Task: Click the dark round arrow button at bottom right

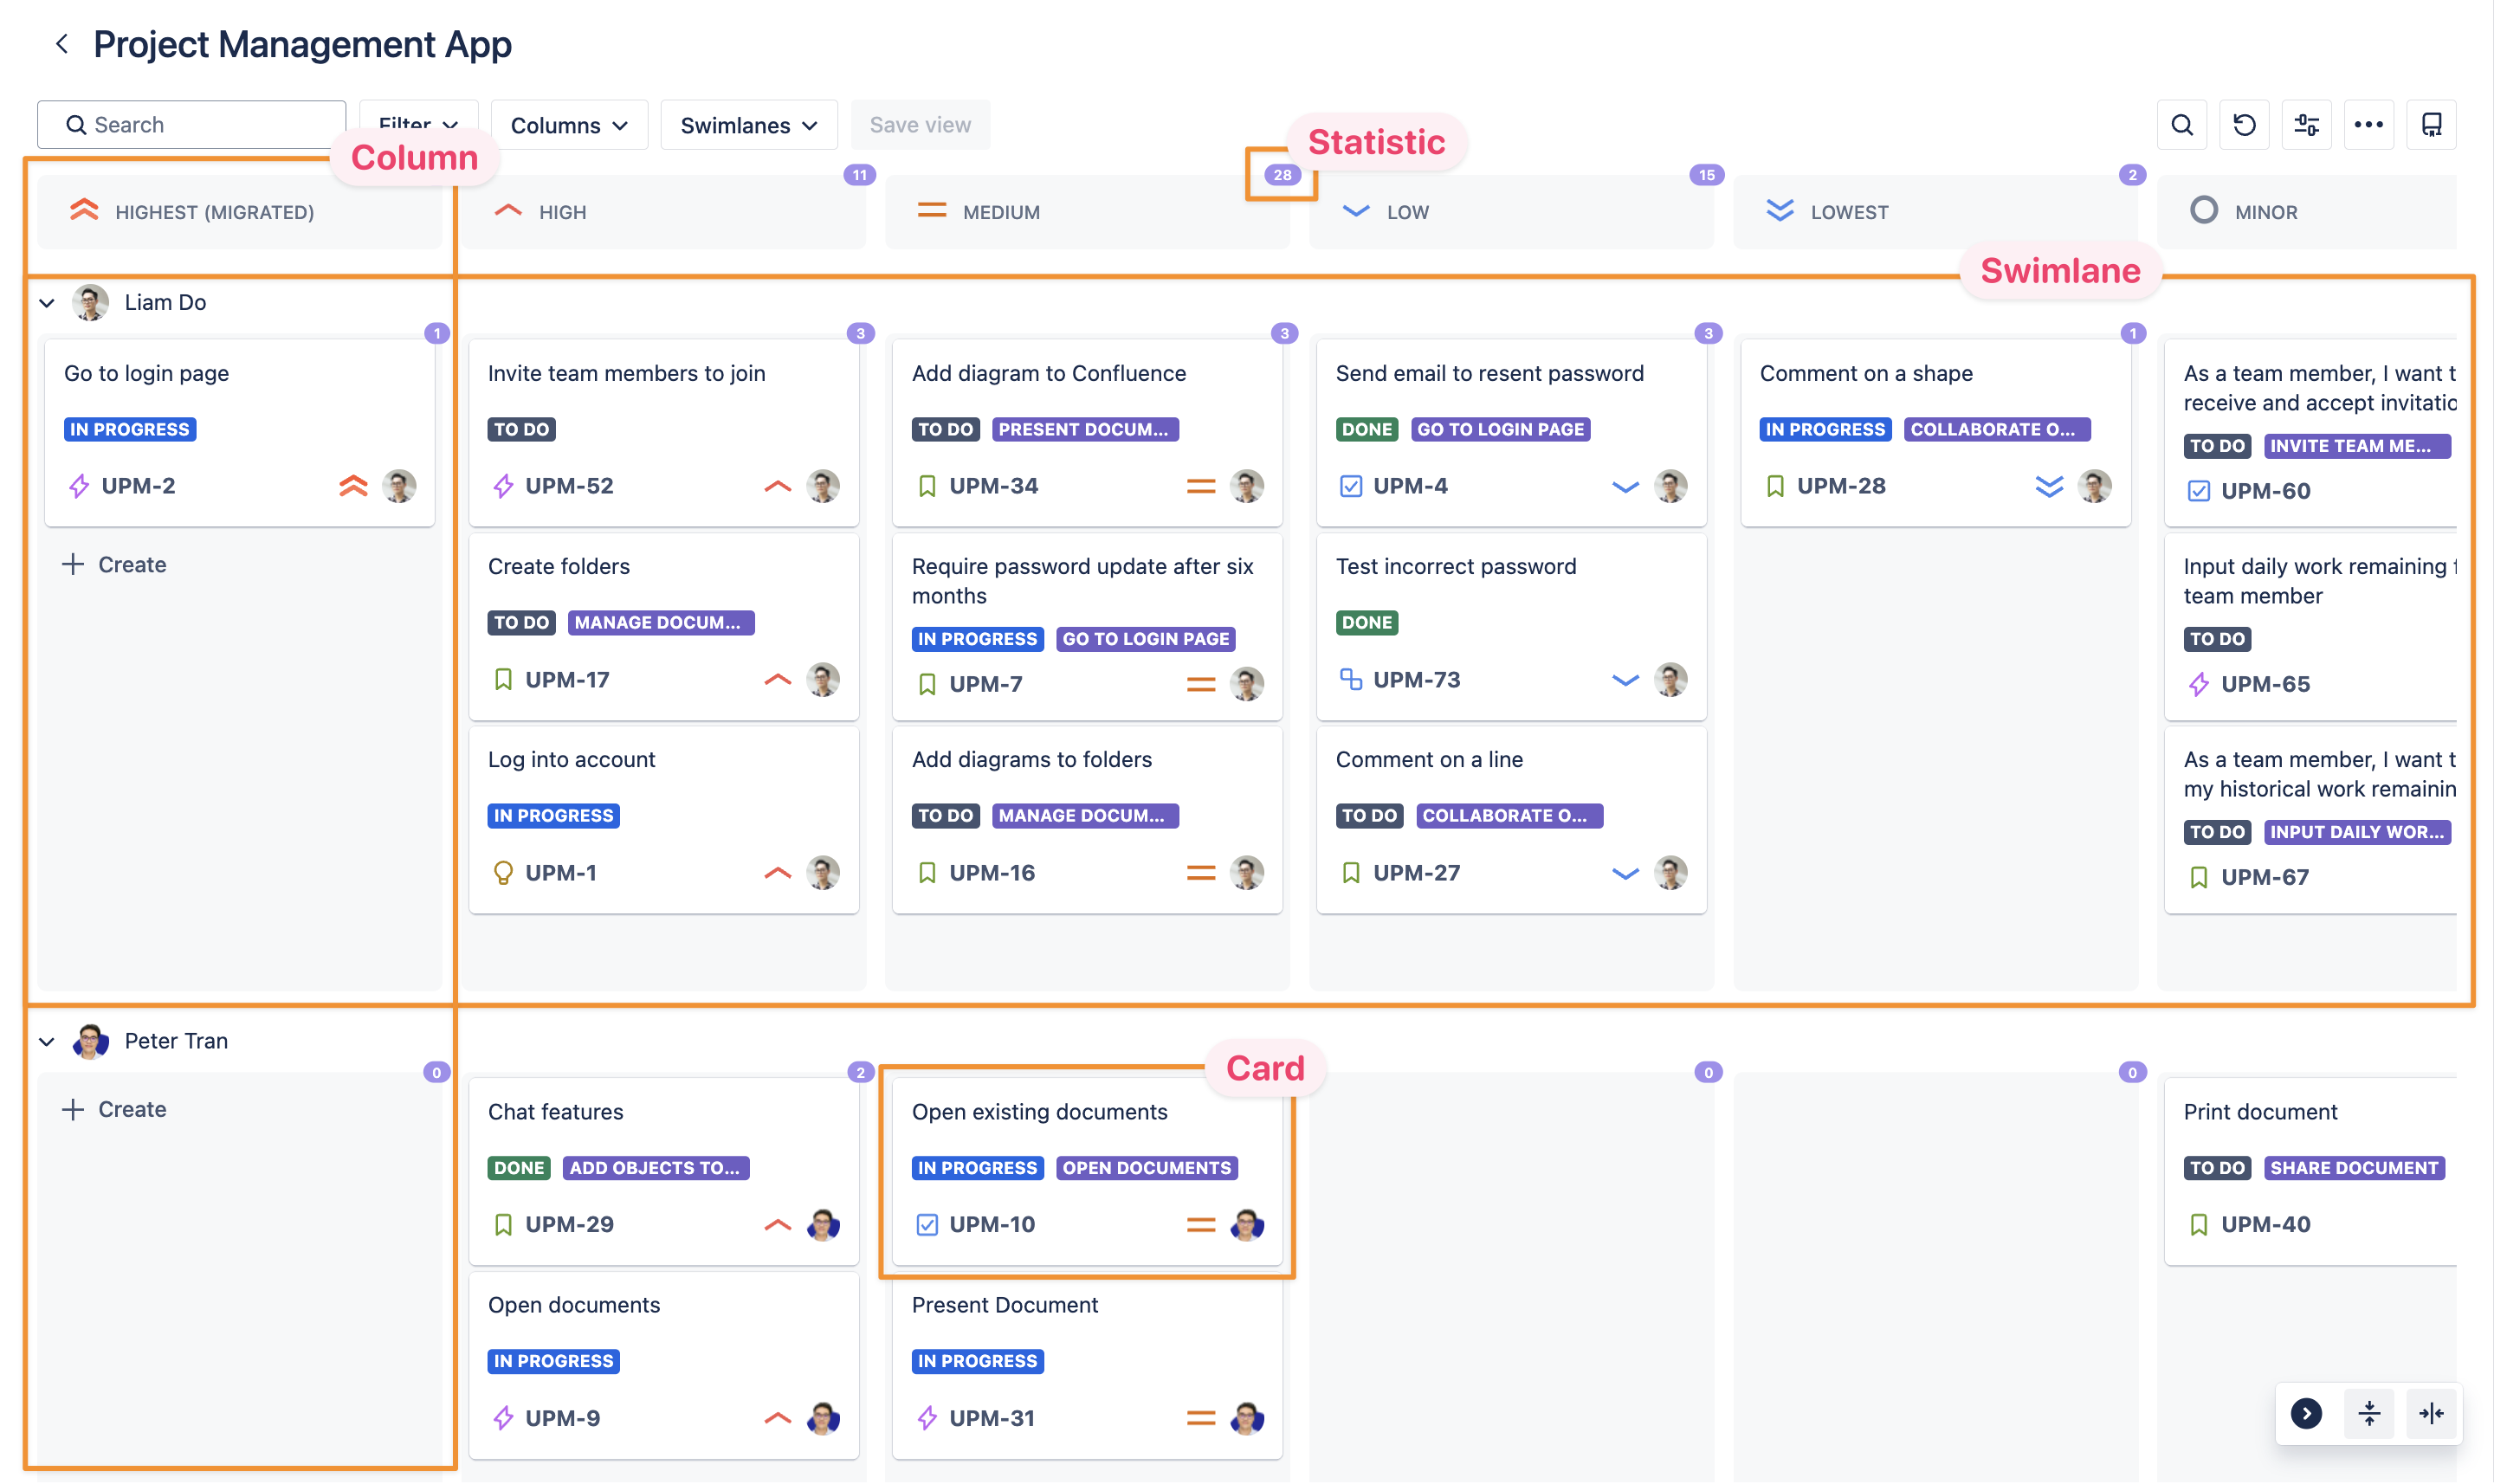Action: point(2306,1413)
